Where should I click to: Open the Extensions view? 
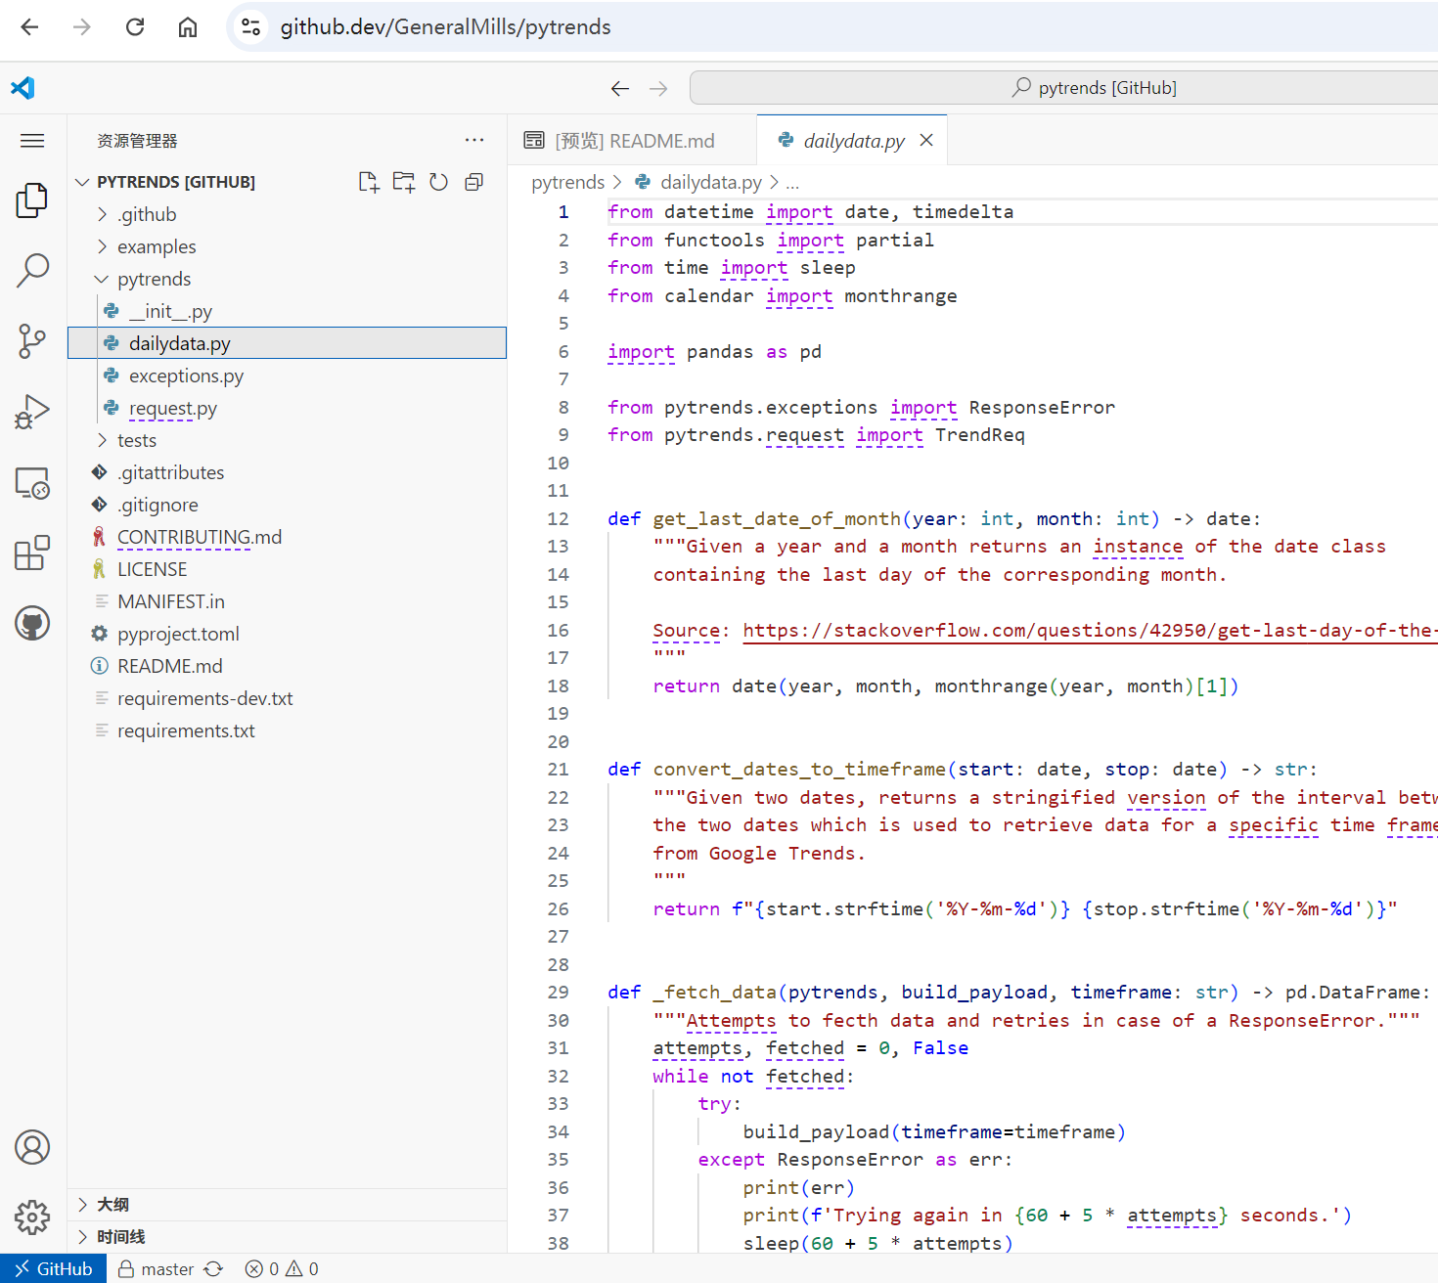[x=32, y=553]
